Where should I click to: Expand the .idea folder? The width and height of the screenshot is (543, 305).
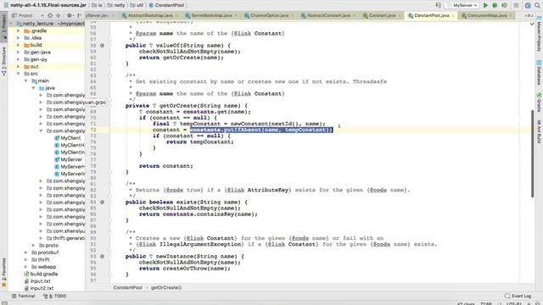(x=19, y=38)
